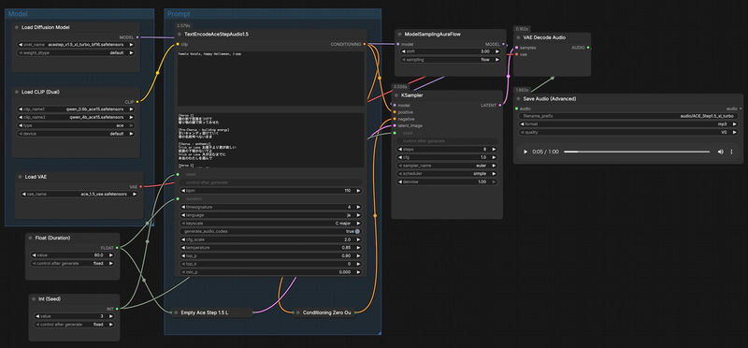Decrease the bpm value with left arrow
This screenshot has width=748, height=348.
pyautogui.click(x=182, y=191)
